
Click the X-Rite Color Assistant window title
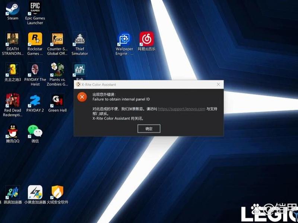pyautogui.click(x=99, y=85)
